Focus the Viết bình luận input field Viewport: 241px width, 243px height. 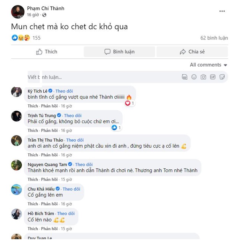click(104, 77)
